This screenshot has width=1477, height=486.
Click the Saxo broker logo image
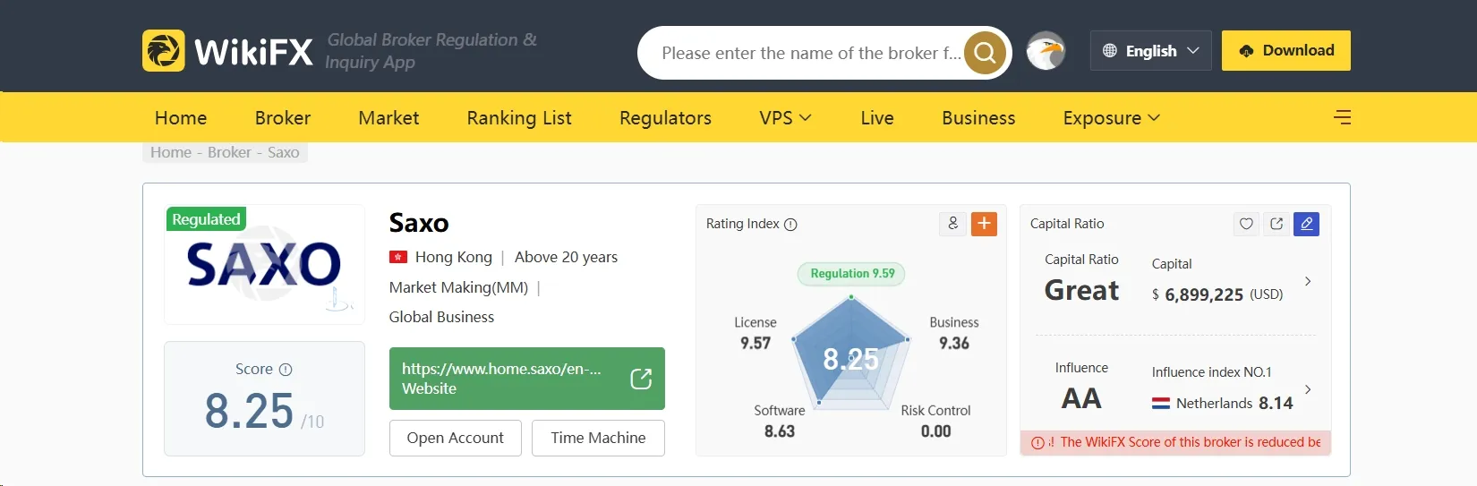tap(264, 265)
